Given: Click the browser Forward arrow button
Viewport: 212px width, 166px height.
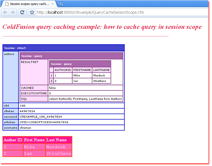Looking at the screenshot, I should coord(13,12).
